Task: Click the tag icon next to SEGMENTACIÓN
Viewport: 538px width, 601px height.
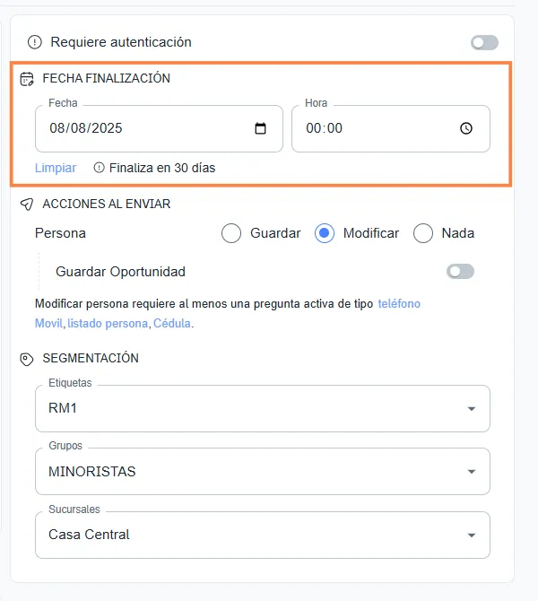Action: click(x=27, y=359)
